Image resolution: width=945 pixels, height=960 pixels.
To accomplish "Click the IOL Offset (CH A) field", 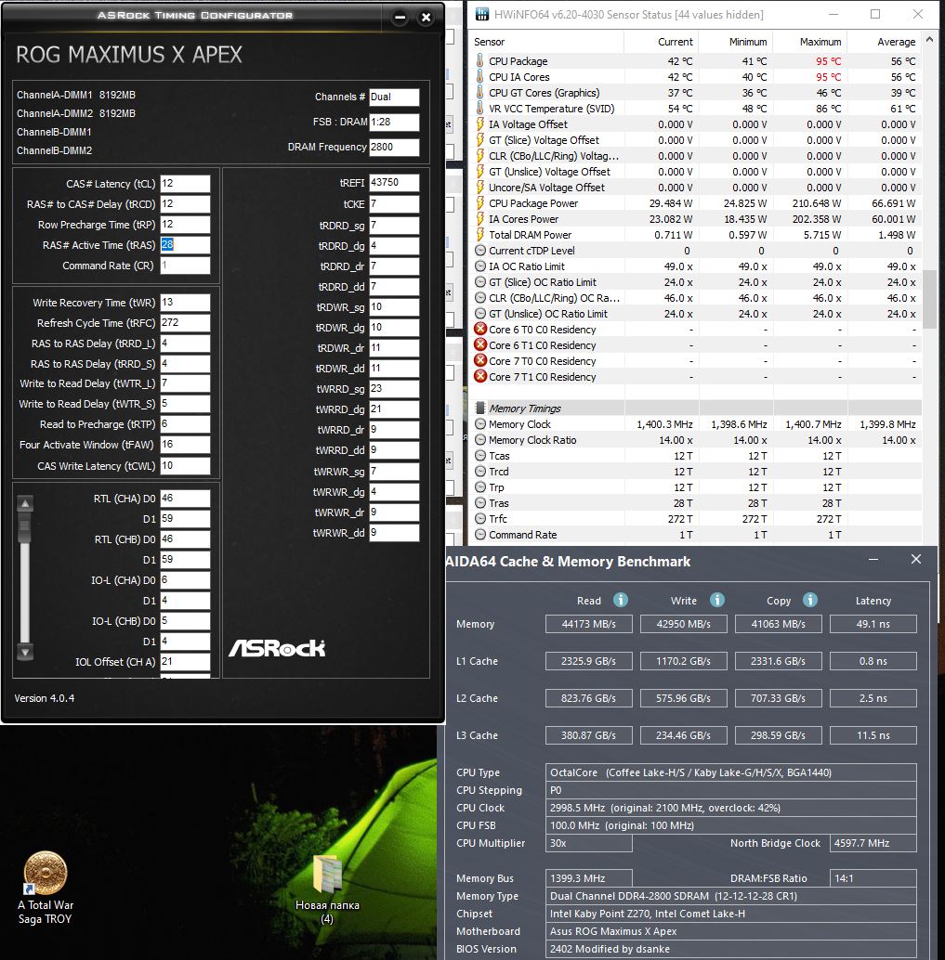I will (x=185, y=661).
